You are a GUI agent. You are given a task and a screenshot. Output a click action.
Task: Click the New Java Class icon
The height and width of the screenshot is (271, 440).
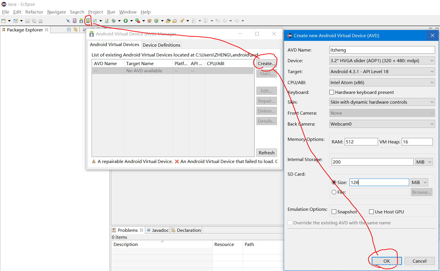pos(156,21)
